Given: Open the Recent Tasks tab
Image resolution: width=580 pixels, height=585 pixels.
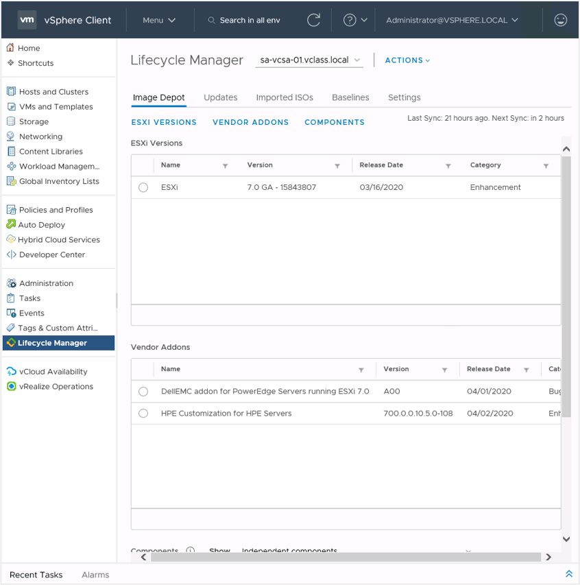Looking at the screenshot, I should pyautogui.click(x=36, y=575).
